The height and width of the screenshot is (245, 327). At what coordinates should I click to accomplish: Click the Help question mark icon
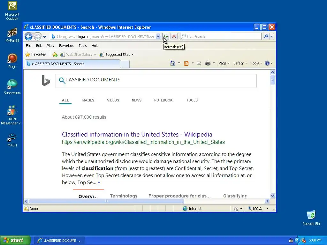coord(267,63)
